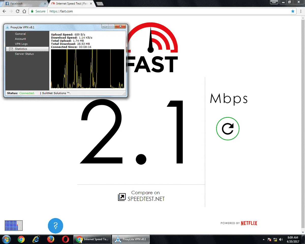Viewport: 305px width, 244px height.
Task: Click the green refresh speed test button
Action: point(228,129)
